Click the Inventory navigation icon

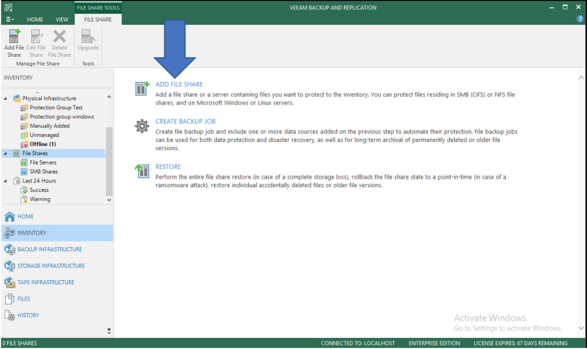pyautogui.click(x=10, y=233)
